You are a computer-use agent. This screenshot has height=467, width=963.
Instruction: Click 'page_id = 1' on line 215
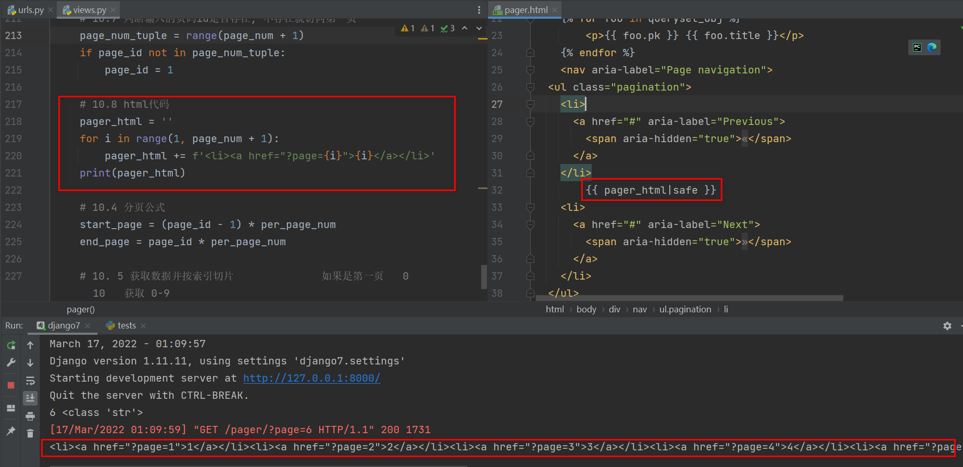click(x=139, y=70)
